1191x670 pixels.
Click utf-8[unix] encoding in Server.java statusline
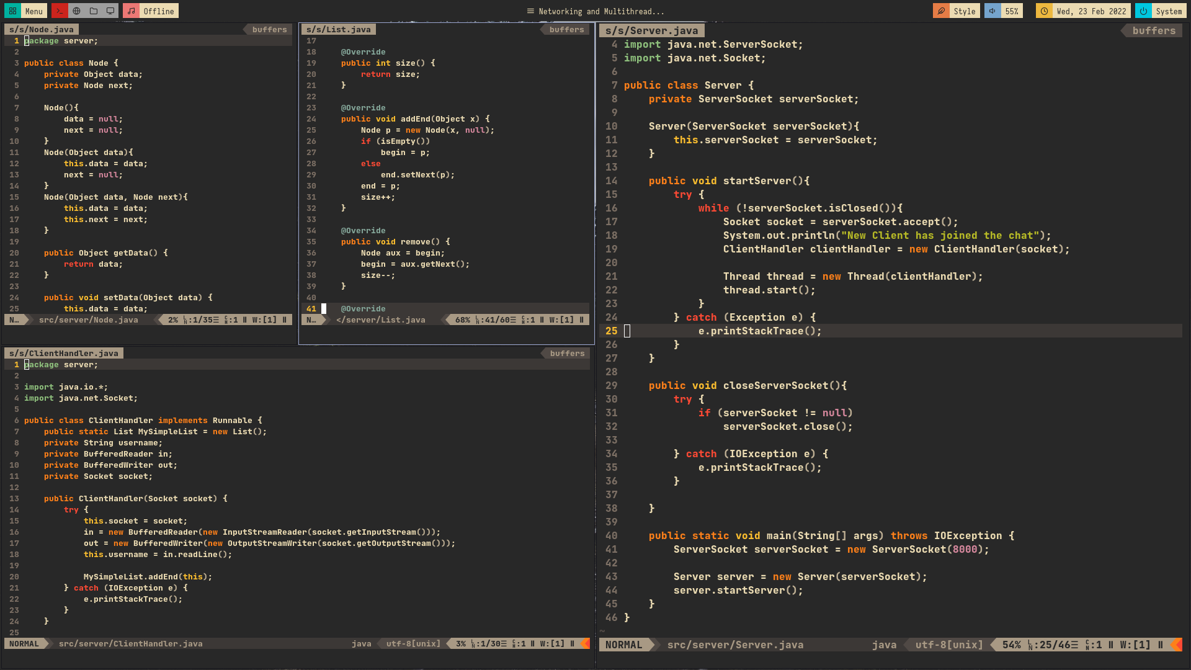(949, 645)
